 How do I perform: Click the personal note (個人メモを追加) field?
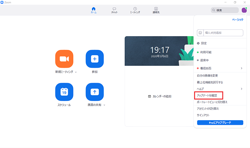click(223, 33)
